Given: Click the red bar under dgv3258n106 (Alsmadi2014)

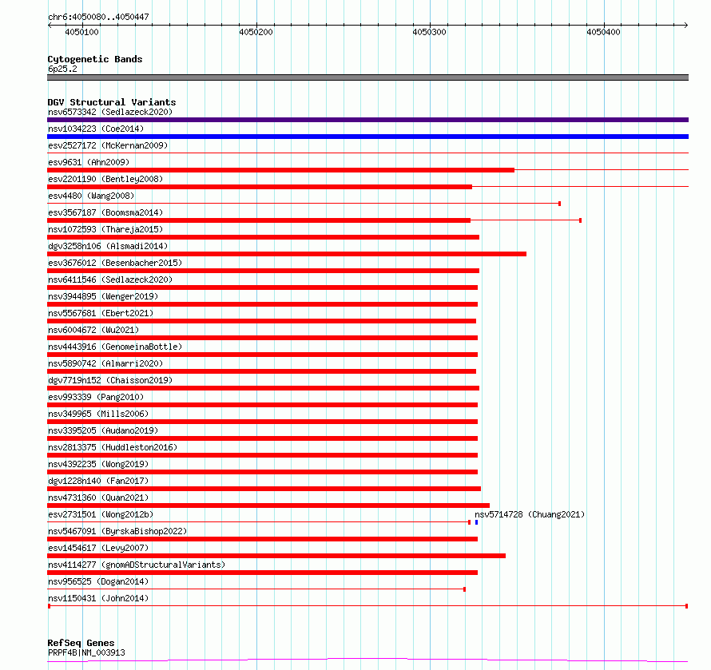Looking at the screenshot, I should pyautogui.click(x=287, y=254).
